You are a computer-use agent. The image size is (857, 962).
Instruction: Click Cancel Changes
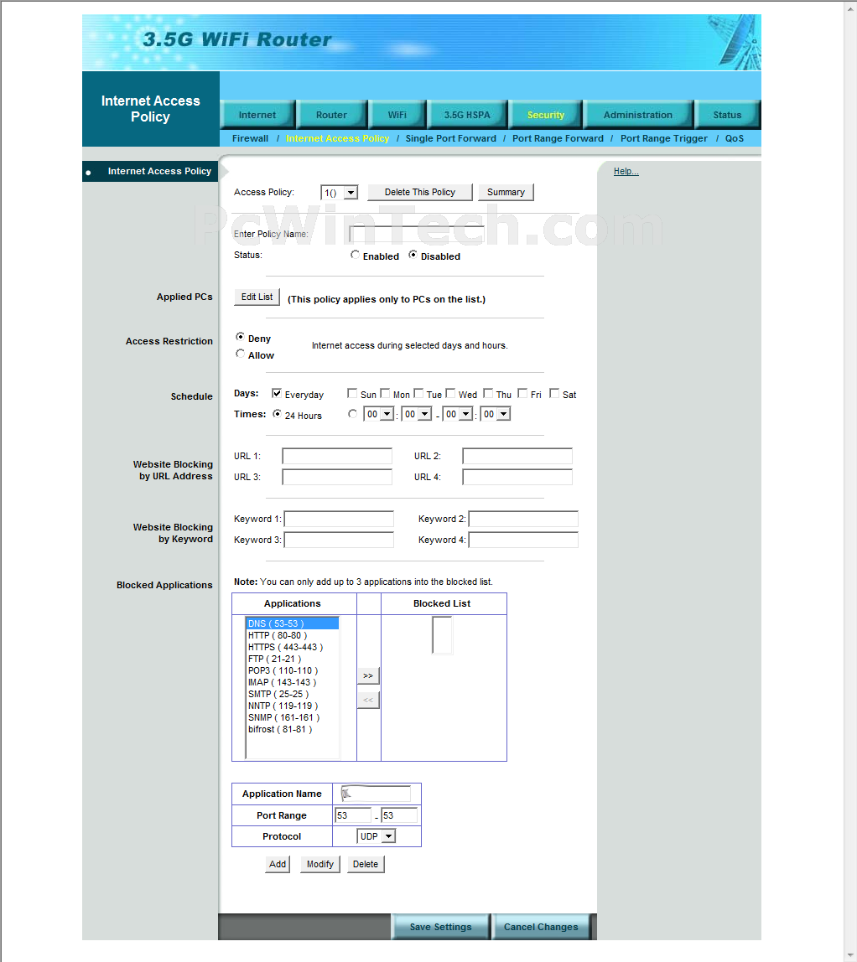coord(541,927)
